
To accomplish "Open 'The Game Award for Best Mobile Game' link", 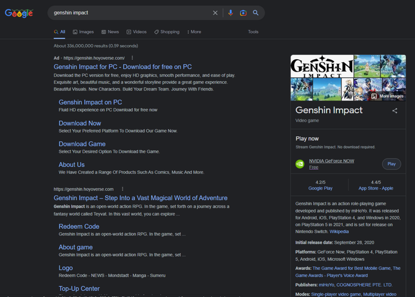I will [352, 268].
